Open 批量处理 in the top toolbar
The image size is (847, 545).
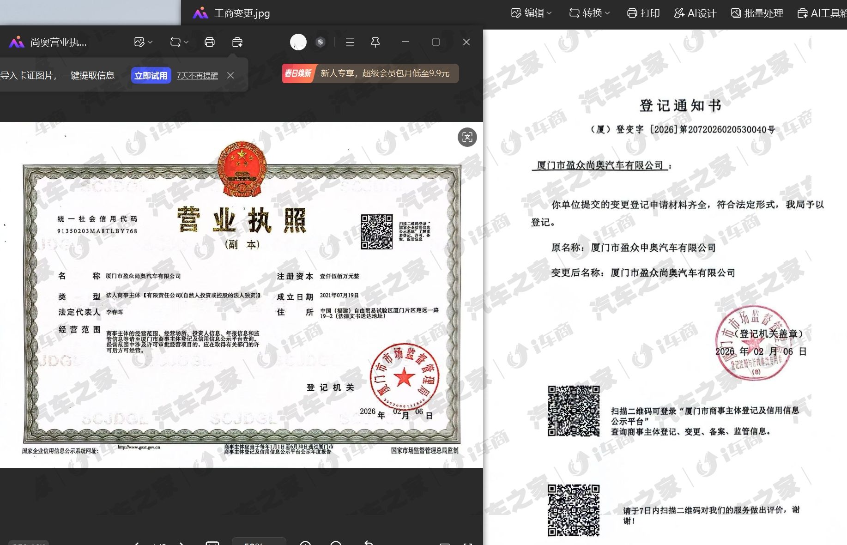click(757, 13)
